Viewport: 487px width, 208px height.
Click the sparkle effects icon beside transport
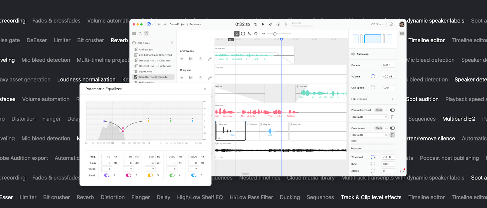[x=278, y=24]
